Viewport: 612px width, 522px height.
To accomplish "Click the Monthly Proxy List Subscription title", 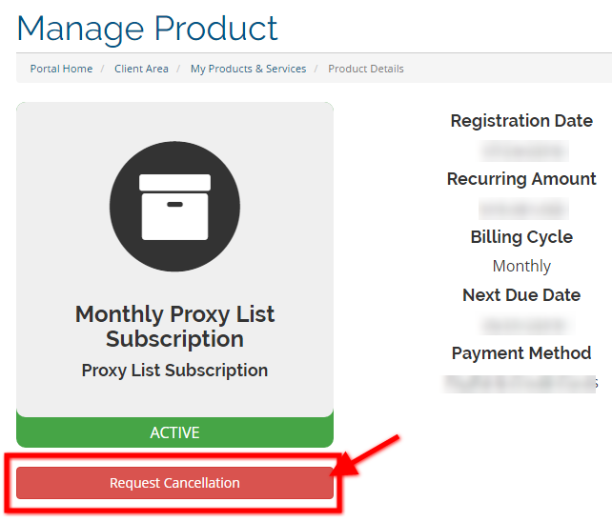I will (174, 326).
